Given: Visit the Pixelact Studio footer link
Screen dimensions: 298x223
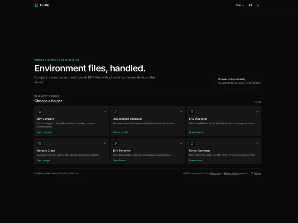Looking at the screenshot, I should (x=231, y=173).
